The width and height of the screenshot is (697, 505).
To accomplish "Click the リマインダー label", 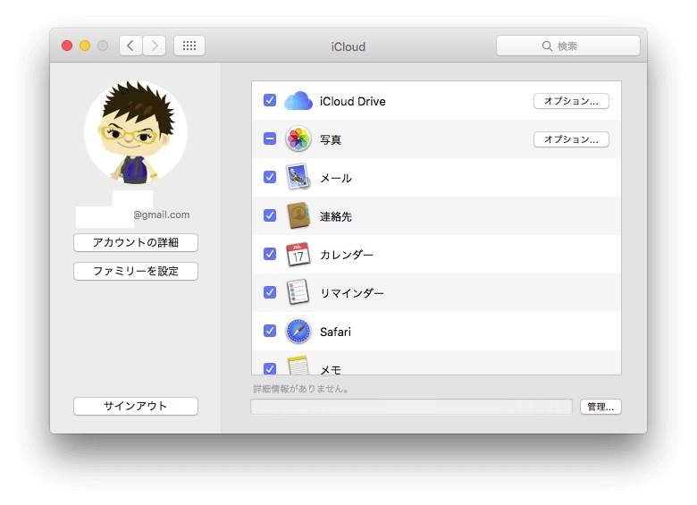I will tap(352, 293).
